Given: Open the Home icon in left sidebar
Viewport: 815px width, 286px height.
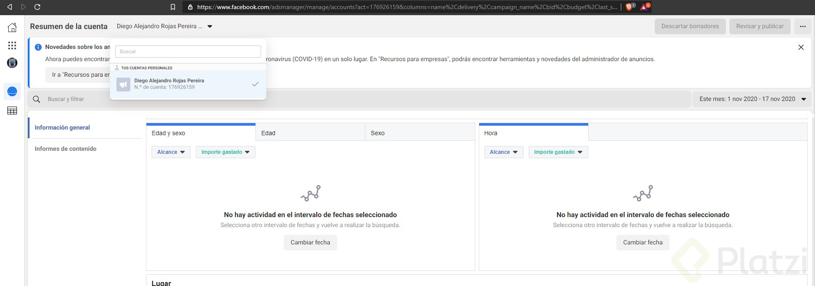Looking at the screenshot, I should [12, 27].
